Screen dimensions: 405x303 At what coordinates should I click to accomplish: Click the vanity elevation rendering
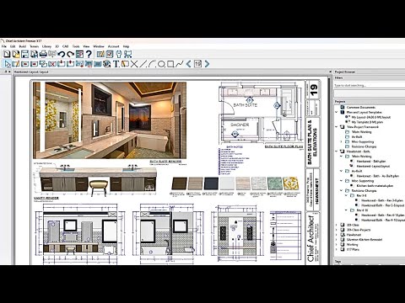[98, 180]
